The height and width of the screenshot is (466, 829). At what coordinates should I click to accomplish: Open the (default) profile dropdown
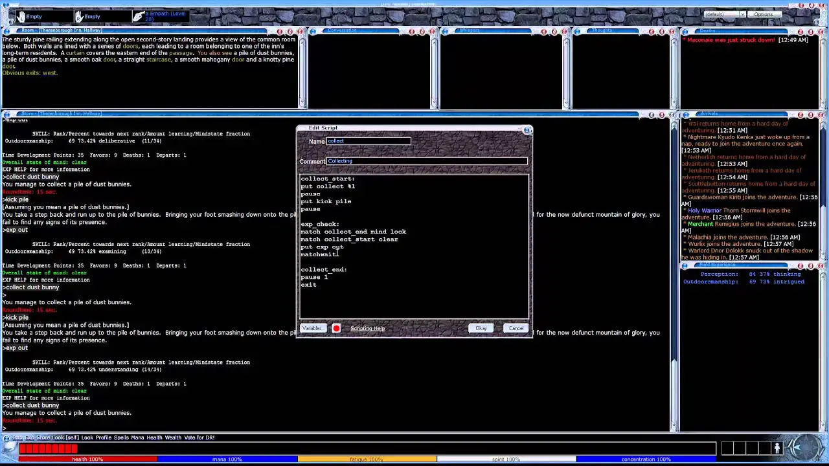[725, 14]
